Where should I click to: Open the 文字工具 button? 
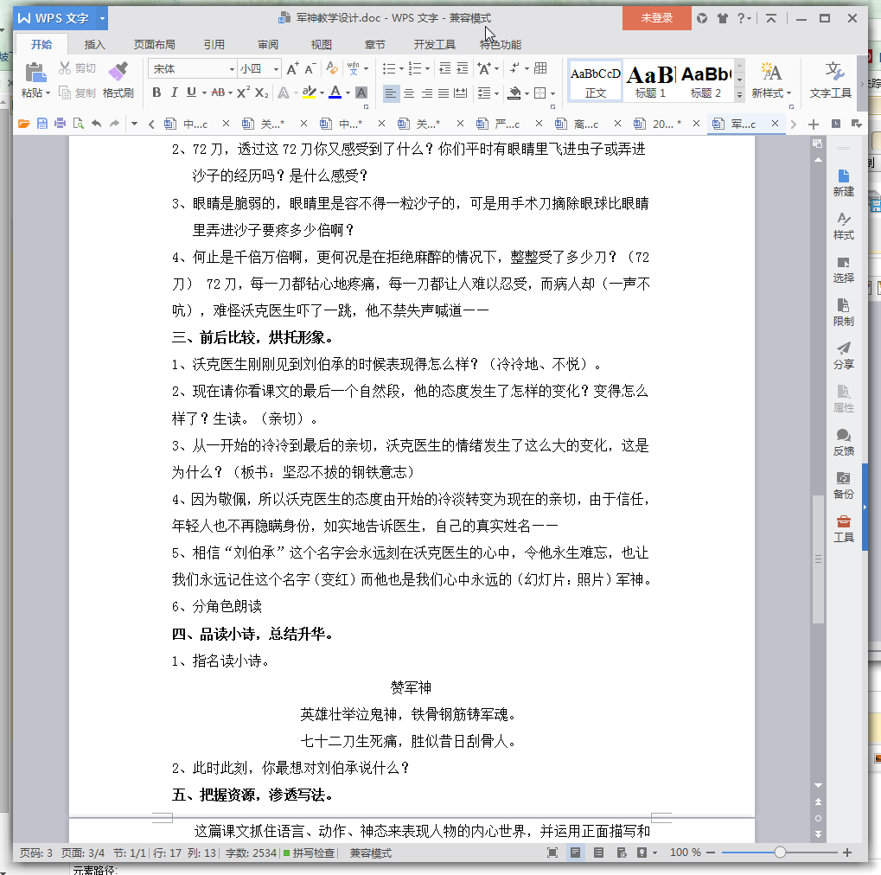[831, 80]
